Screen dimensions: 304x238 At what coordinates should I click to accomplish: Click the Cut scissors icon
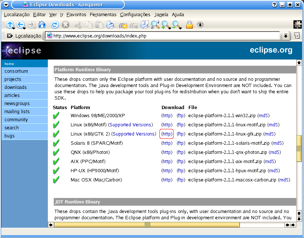click(x=78, y=25)
